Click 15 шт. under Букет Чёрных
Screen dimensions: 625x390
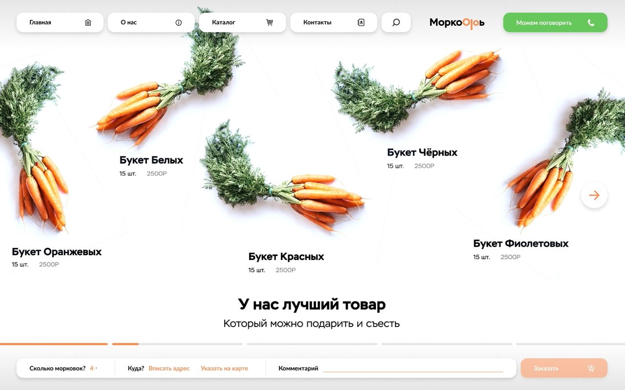pyautogui.click(x=396, y=166)
